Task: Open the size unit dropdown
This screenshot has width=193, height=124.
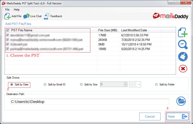Action: pos(135,84)
